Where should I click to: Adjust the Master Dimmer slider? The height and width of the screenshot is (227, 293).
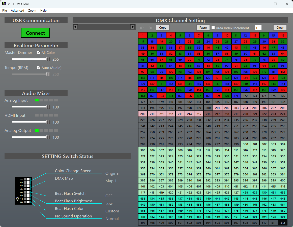pyautogui.click(x=48, y=59)
